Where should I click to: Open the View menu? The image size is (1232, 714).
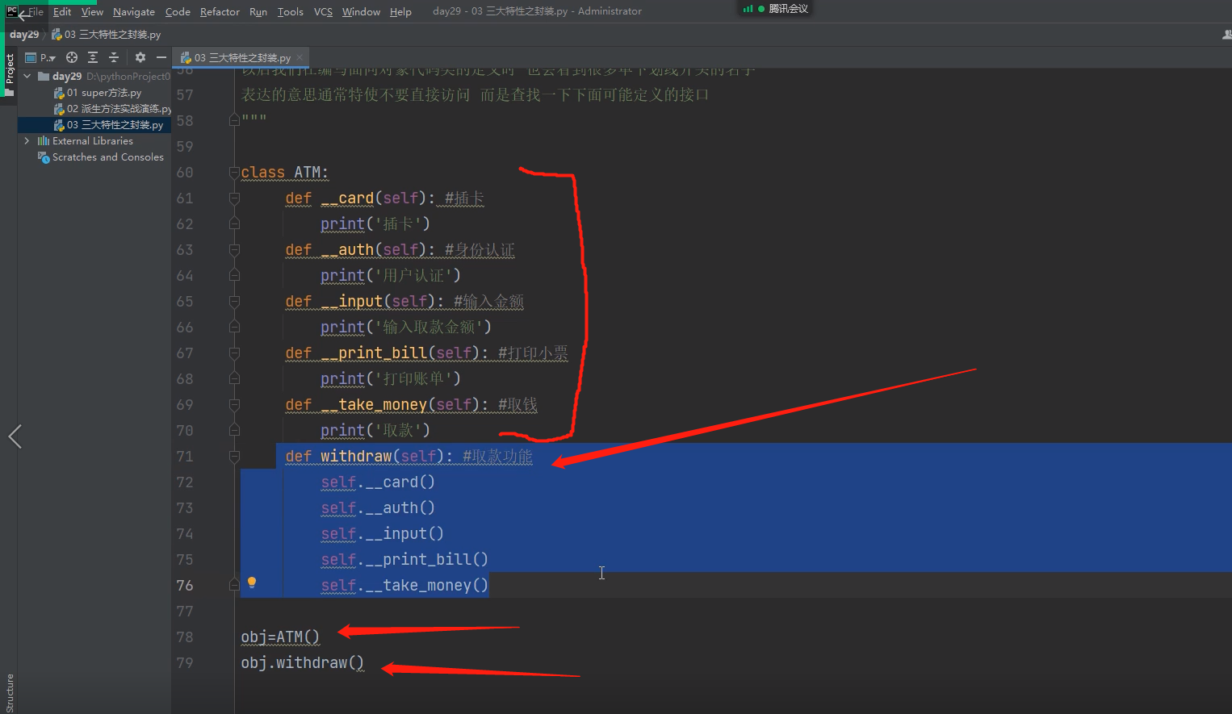92,11
